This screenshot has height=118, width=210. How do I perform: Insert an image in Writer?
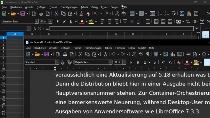pyautogui.click(x=166, y=54)
